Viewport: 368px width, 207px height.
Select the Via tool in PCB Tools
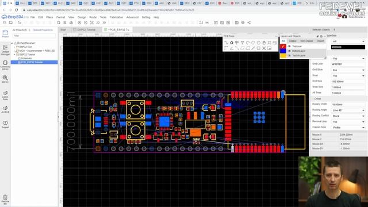[237, 43]
